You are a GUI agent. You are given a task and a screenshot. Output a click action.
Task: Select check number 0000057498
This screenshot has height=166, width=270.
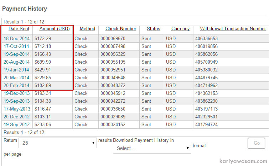tap(113, 47)
